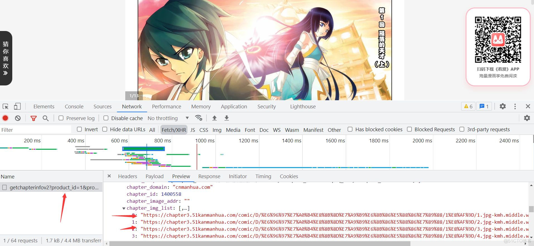Open the No throttling dropdown
The height and width of the screenshot is (246, 534).
point(168,118)
